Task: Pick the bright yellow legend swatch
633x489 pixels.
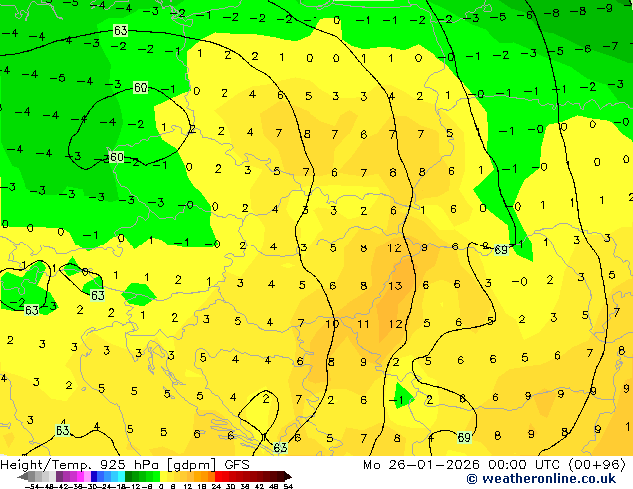Action: (x=164, y=476)
